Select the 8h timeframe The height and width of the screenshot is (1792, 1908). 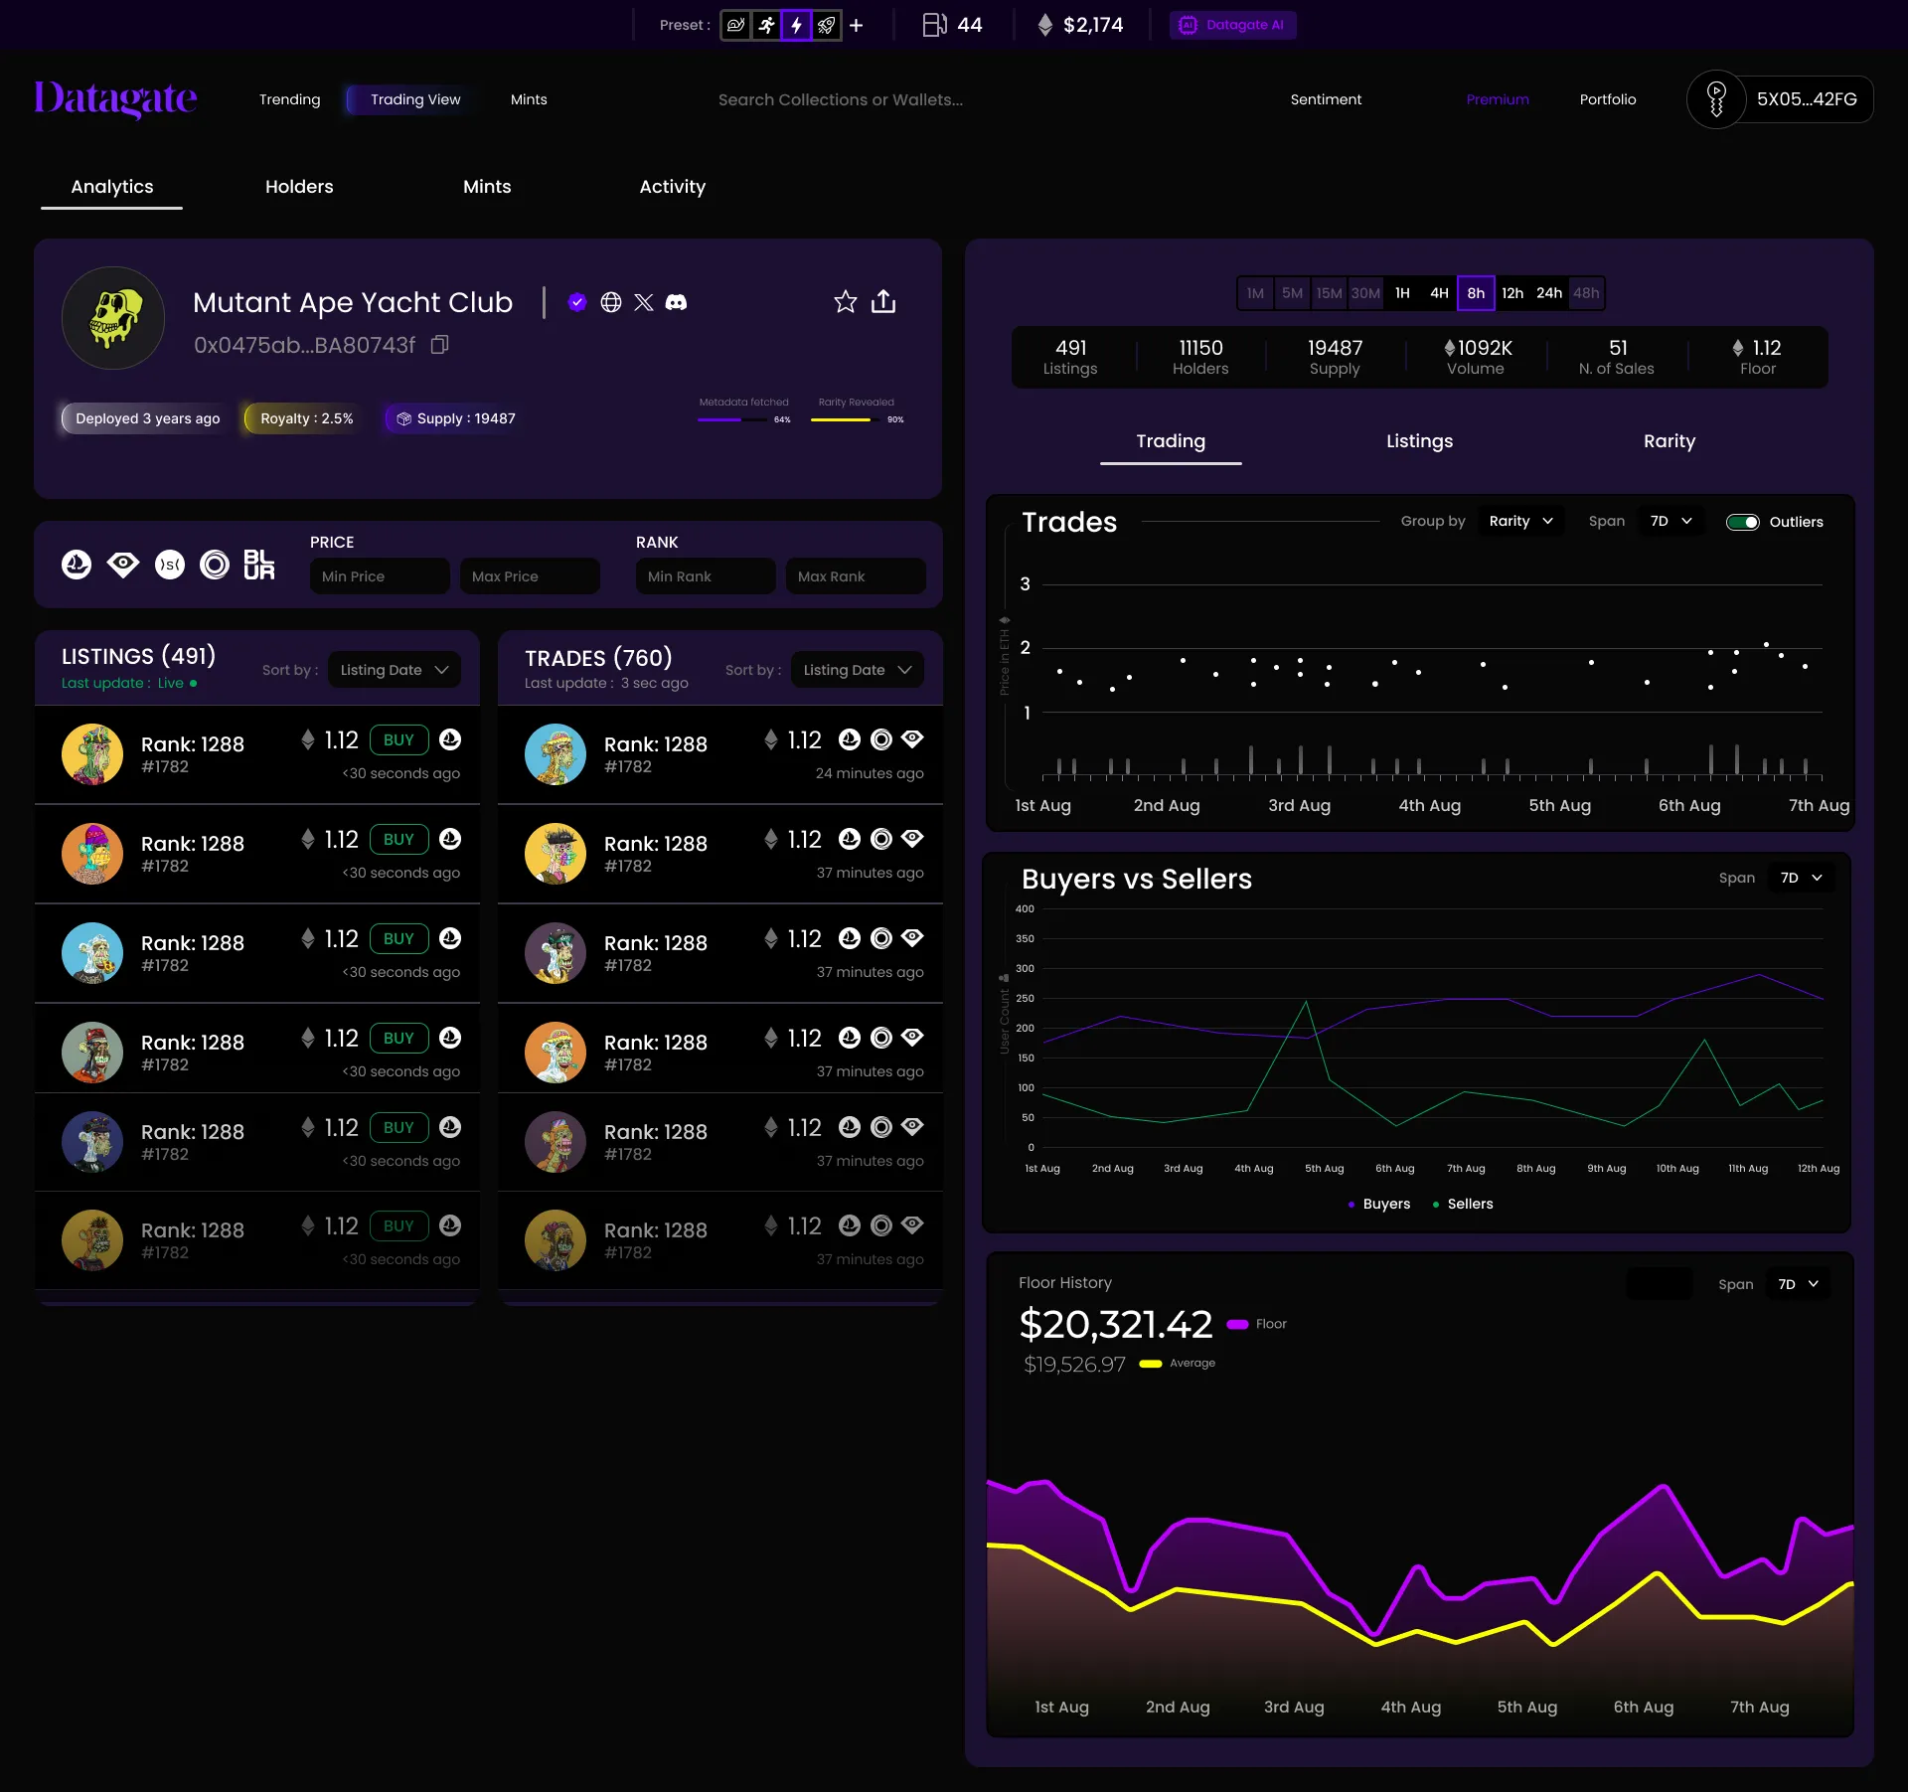[1476, 293]
